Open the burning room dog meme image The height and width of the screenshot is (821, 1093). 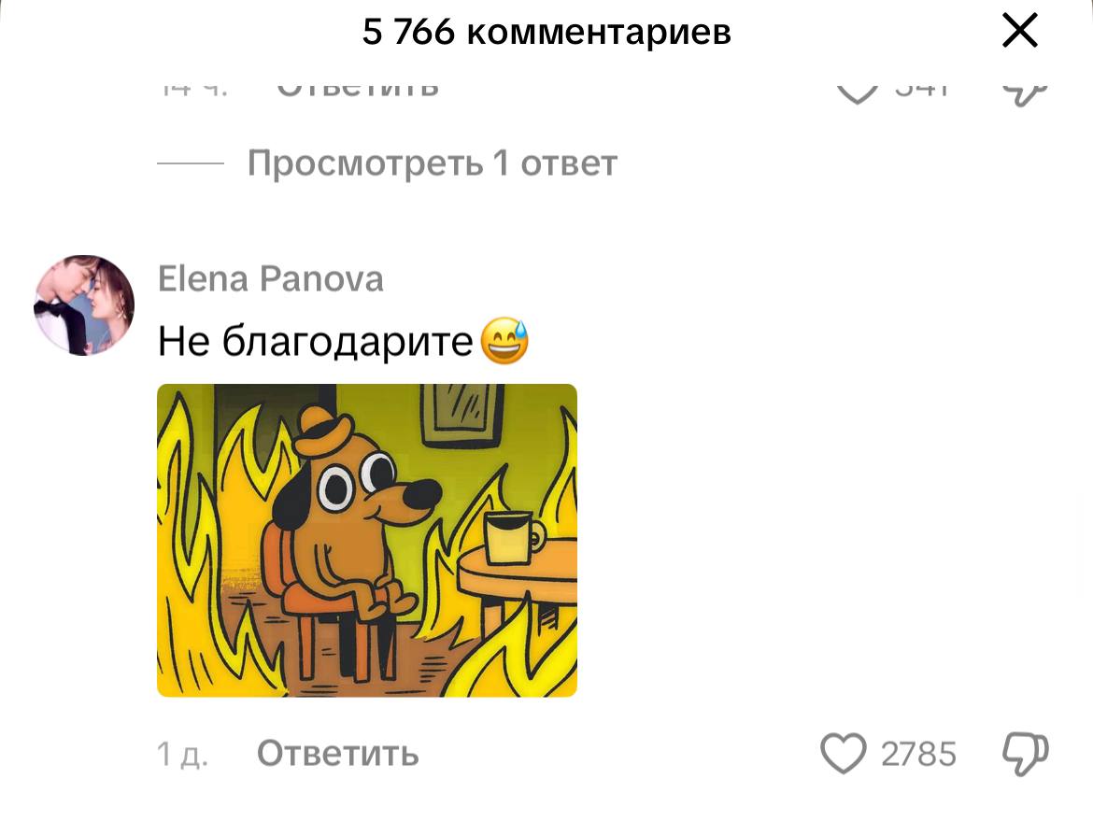(x=366, y=540)
